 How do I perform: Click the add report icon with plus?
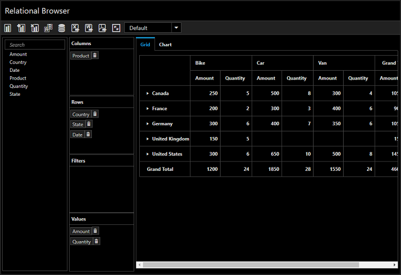[21, 28]
